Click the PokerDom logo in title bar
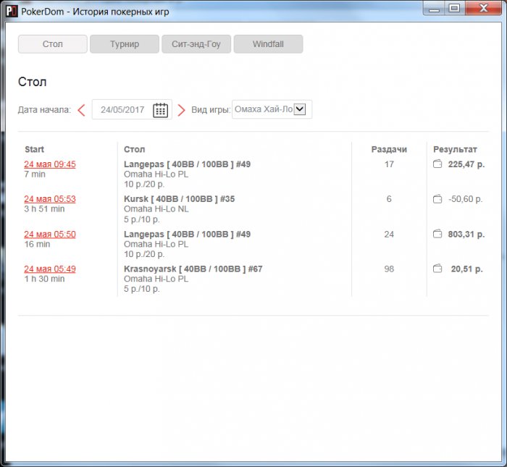This screenshot has height=467, width=507. coord(12,11)
